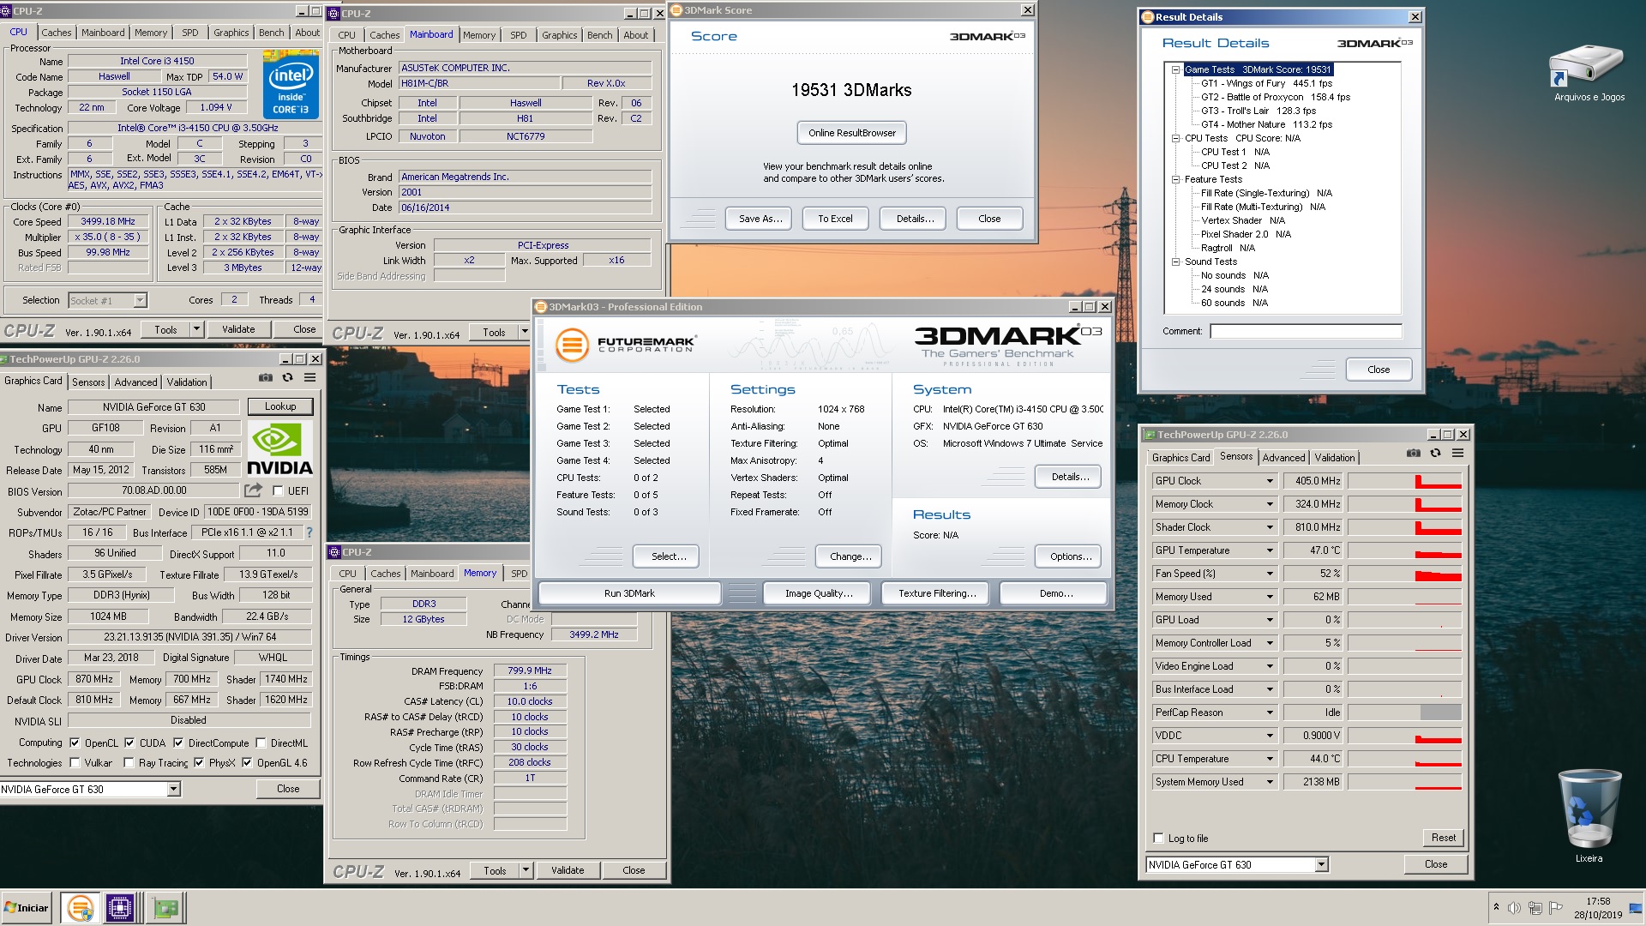Image resolution: width=1646 pixels, height=926 pixels.
Task: Click the camera icon in GPU-Z Sensors window
Action: pos(1414,453)
